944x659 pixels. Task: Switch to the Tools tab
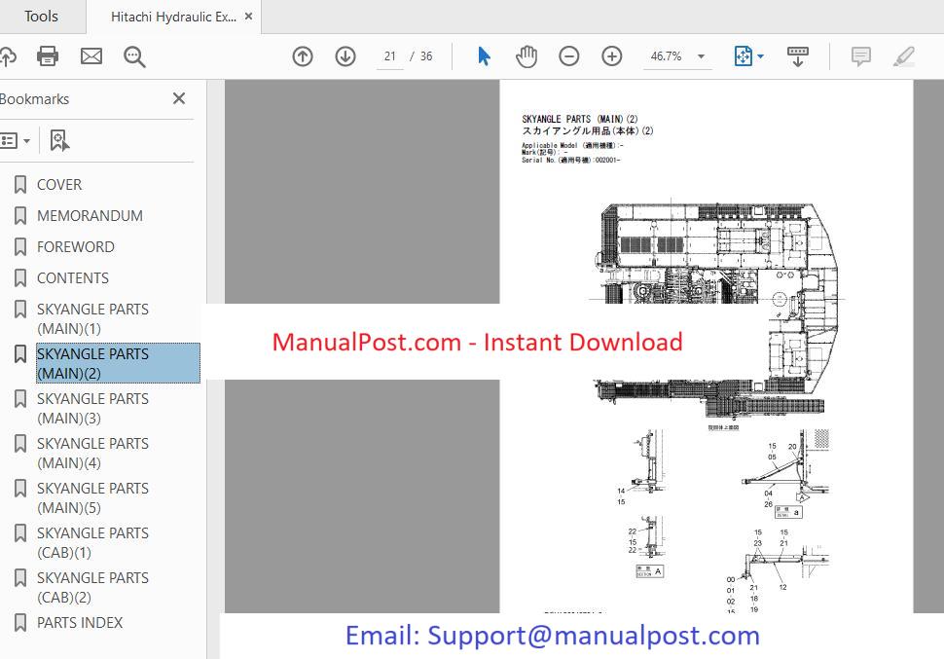(41, 17)
